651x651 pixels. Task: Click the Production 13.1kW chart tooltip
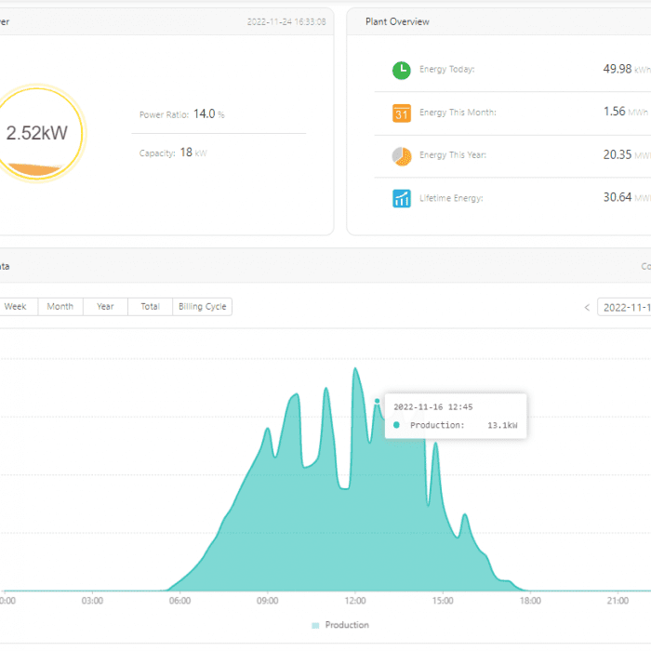pos(456,417)
